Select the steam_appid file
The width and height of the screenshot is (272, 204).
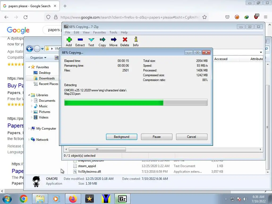87,166
